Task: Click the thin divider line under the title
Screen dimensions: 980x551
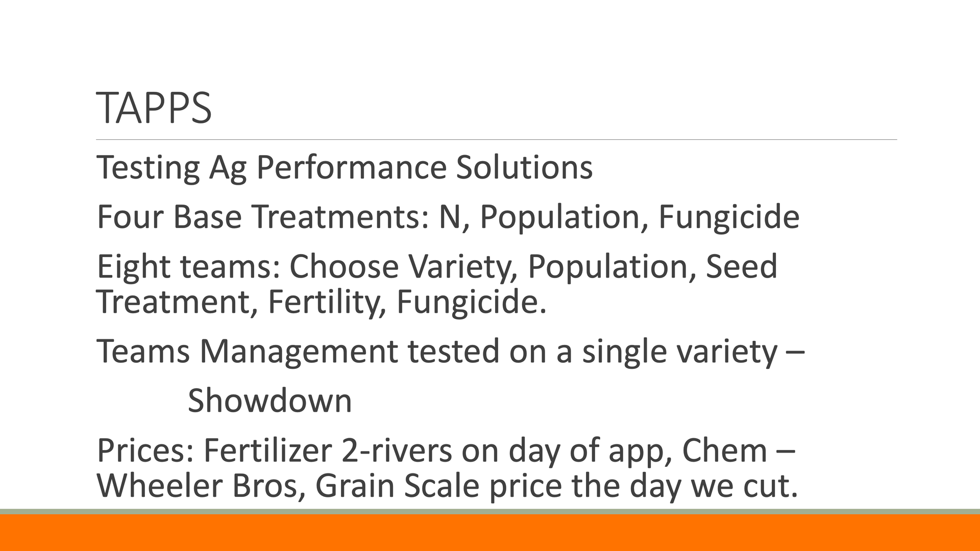Action: [496, 139]
